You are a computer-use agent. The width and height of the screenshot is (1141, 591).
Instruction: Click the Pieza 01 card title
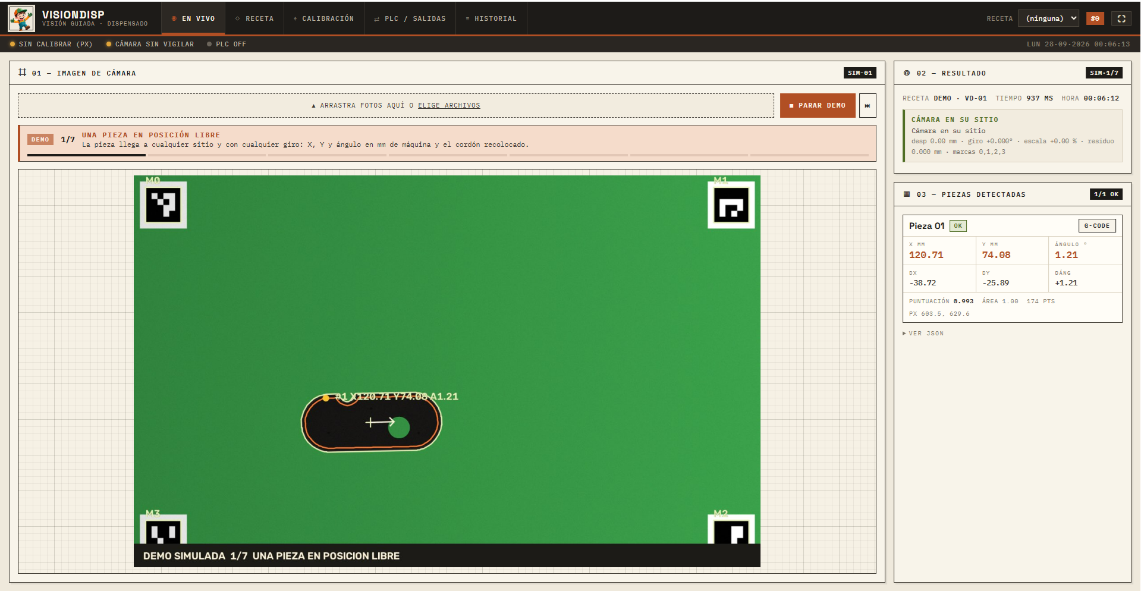[x=926, y=226]
